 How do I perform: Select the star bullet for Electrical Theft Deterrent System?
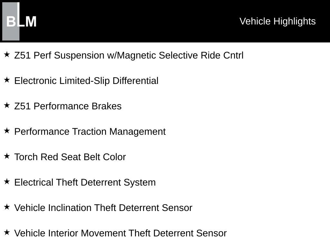coord(7,182)
